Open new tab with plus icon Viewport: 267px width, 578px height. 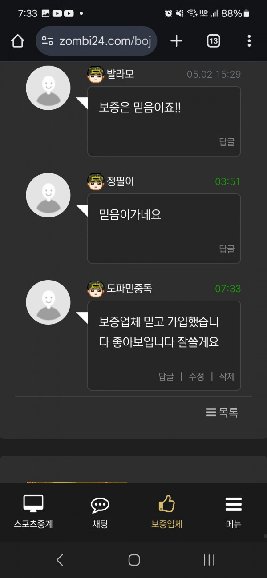pyautogui.click(x=177, y=41)
